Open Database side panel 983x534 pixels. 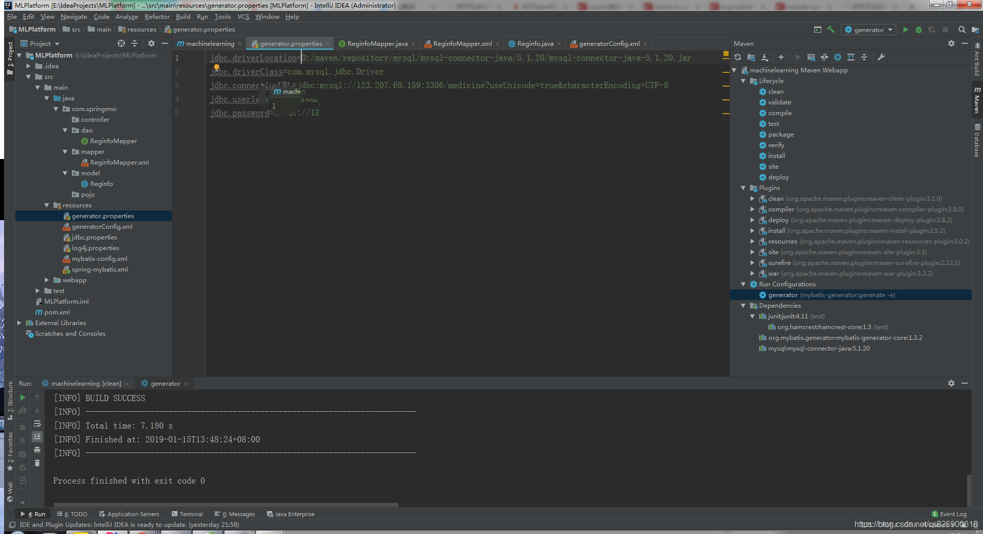point(977,141)
